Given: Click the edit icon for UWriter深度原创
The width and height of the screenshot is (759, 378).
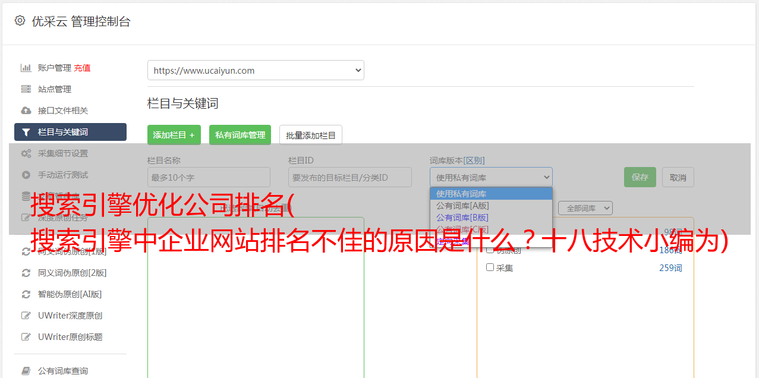Looking at the screenshot, I should coord(26,316).
